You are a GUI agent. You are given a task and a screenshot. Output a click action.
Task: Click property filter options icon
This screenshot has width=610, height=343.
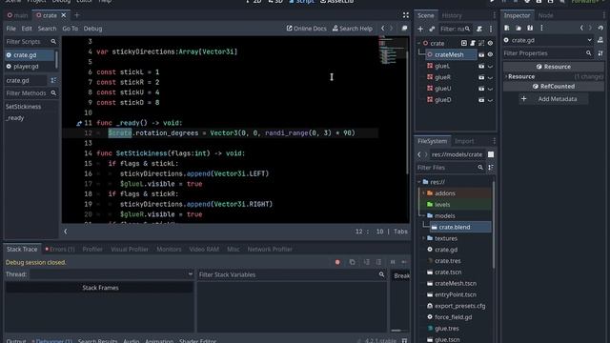point(600,53)
